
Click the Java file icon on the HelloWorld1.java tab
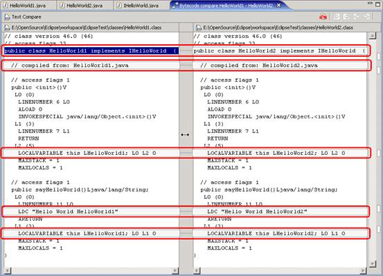pyautogui.click(x=6, y=5)
